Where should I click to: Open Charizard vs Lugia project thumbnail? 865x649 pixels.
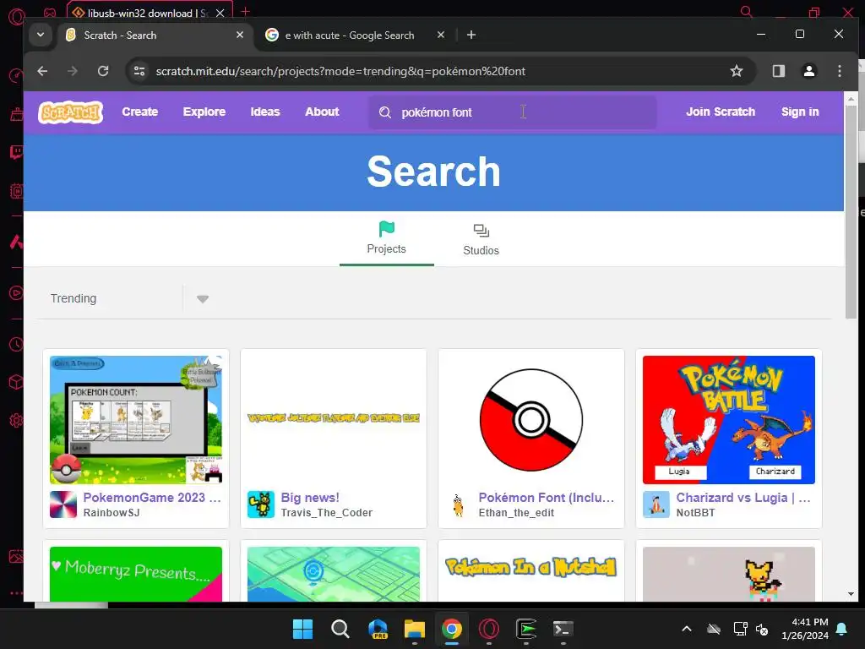point(729,419)
